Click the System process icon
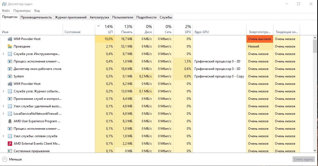 (10, 76)
